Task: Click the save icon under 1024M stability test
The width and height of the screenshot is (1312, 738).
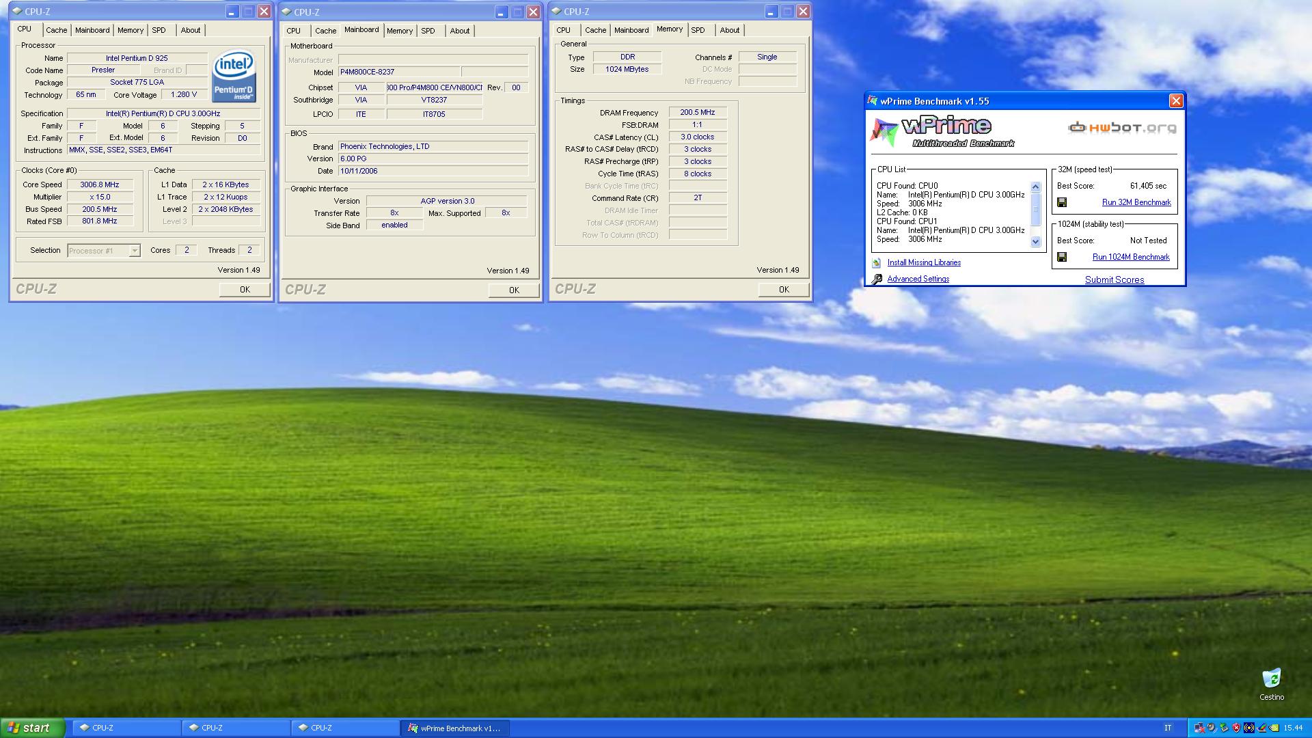Action: 1062,257
